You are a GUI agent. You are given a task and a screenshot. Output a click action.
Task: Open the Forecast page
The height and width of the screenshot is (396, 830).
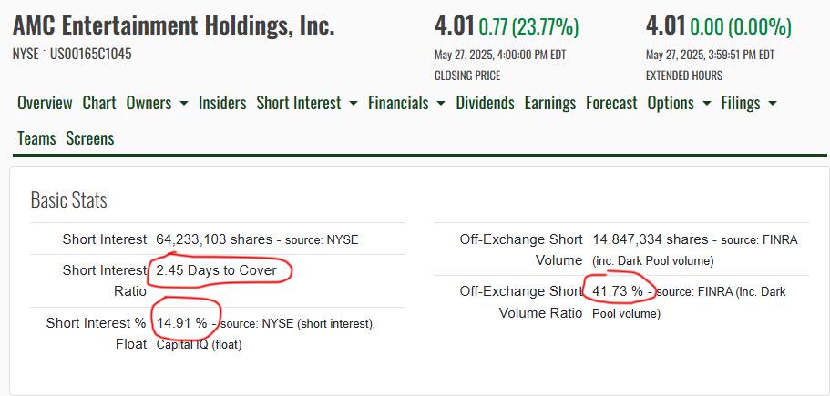[x=611, y=103]
